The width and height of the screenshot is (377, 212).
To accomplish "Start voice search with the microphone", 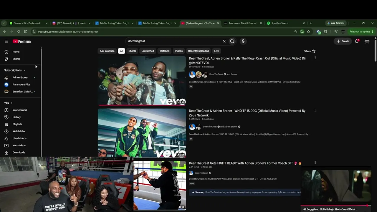I will [x=243, y=41].
